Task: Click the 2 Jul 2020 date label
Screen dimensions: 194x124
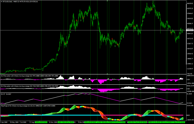Action: [23, 122]
